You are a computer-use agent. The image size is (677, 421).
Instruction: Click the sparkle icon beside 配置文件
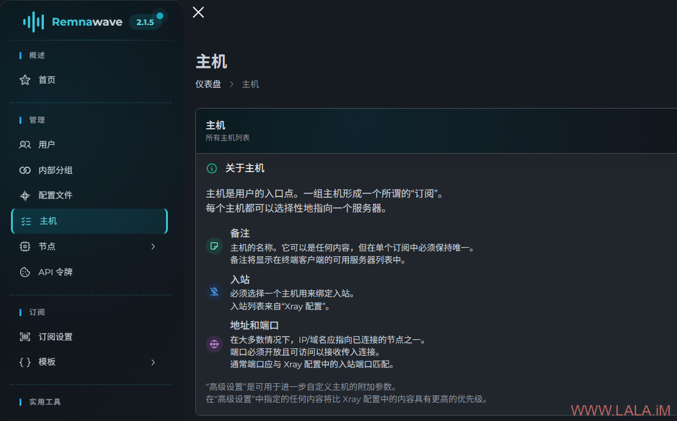[25, 195]
